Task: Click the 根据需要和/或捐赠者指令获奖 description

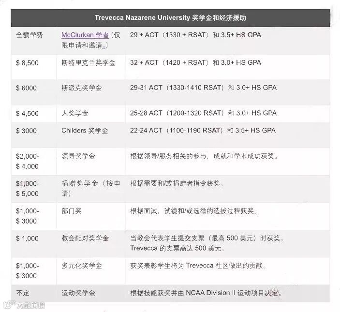Action: [177, 183]
